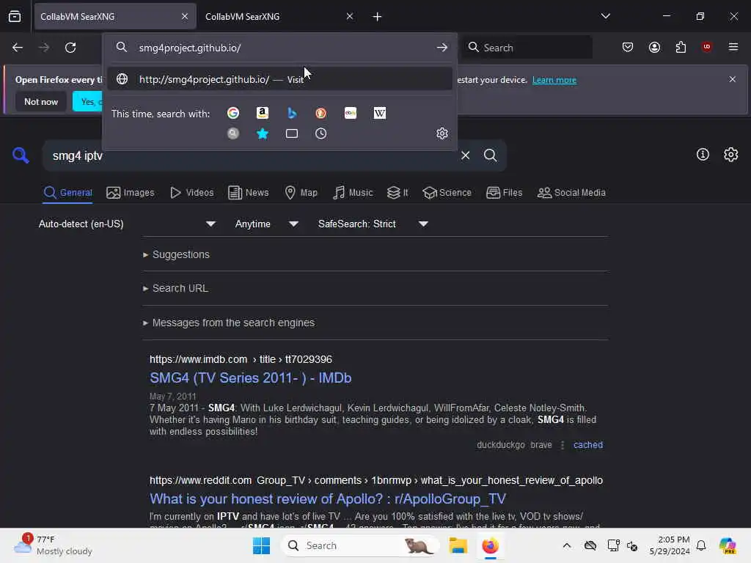Image resolution: width=751 pixels, height=563 pixels.
Task: Open search settings gear in urlbar dropdown
Action: [x=442, y=133]
